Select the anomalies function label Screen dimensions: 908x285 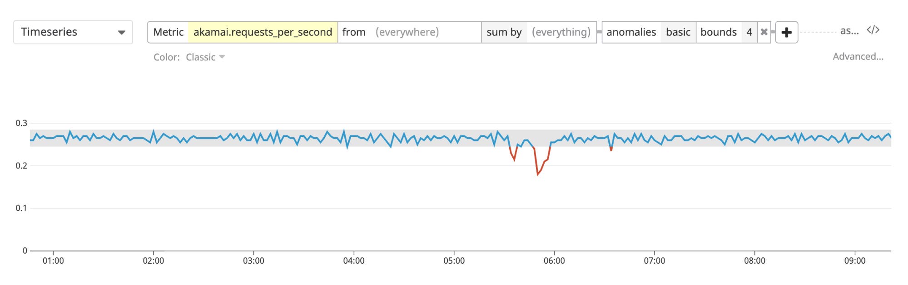tap(632, 32)
